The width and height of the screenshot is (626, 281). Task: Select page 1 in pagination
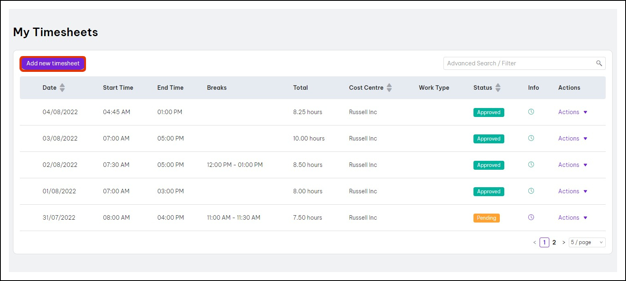pyautogui.click(x=544, y=242)
